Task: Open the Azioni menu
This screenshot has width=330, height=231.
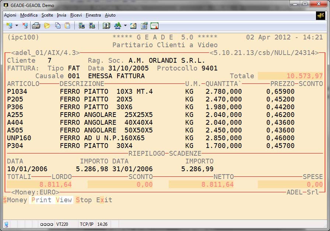Action: click(10, 15)
